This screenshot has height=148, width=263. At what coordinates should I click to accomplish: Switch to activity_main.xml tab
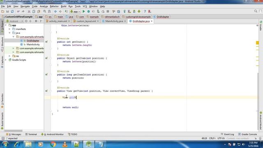[x=58, y=21]
